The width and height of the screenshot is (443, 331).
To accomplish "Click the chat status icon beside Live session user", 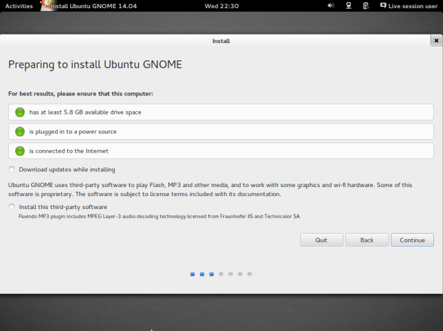I will (383, 5).
